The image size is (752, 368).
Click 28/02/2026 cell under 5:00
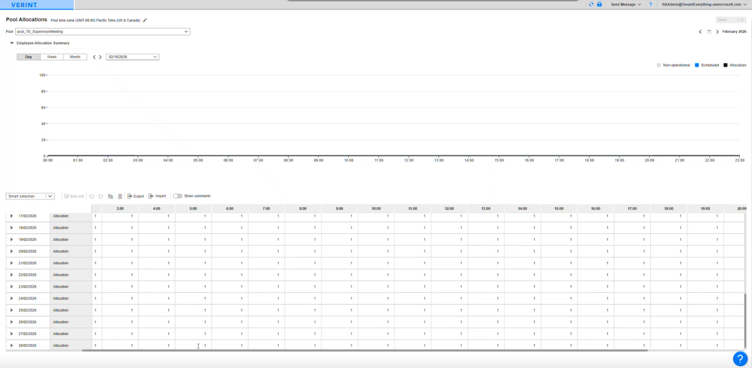click(x=193, y=345)
